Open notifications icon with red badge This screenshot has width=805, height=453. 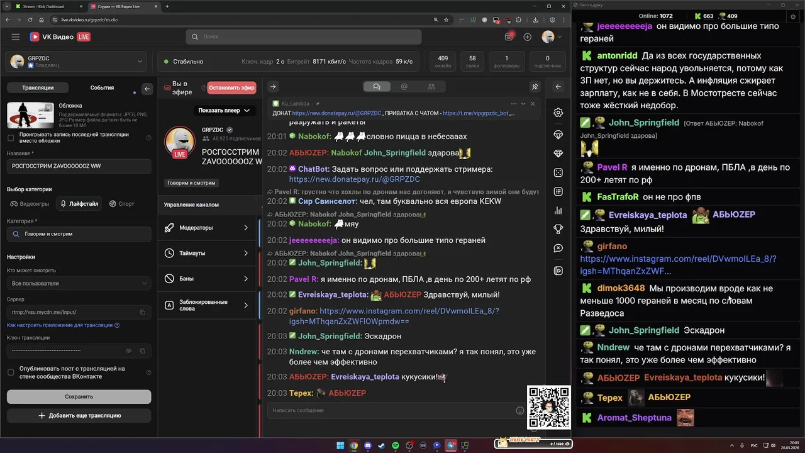point(509,36)
